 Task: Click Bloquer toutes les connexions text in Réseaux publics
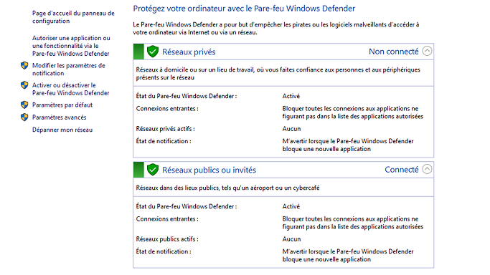tap(353, 223)
